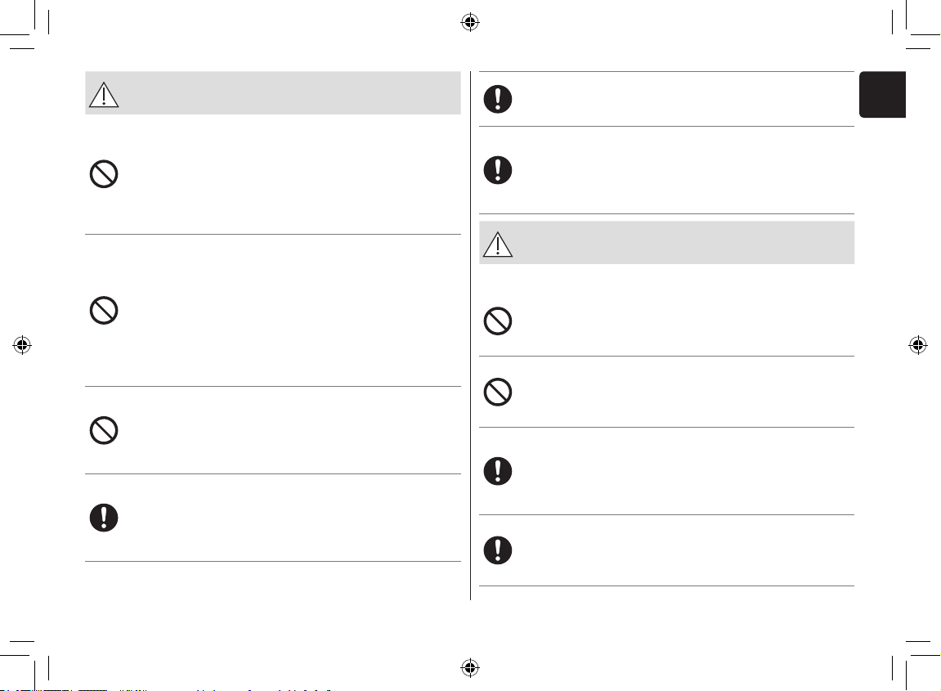Click the black tab at the page edge
Viewport: 941px width, 691px height.
click(882, 94)
